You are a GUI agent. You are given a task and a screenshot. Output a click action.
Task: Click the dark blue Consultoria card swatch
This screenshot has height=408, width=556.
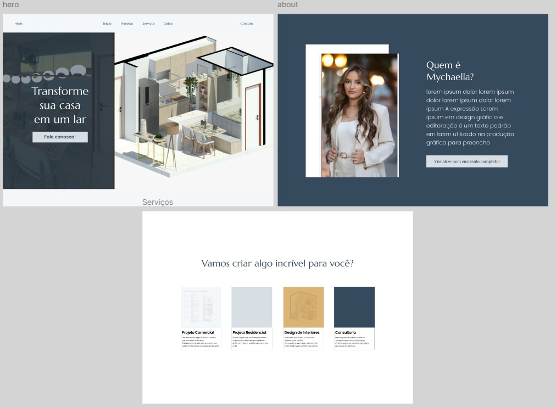(354, 307)
